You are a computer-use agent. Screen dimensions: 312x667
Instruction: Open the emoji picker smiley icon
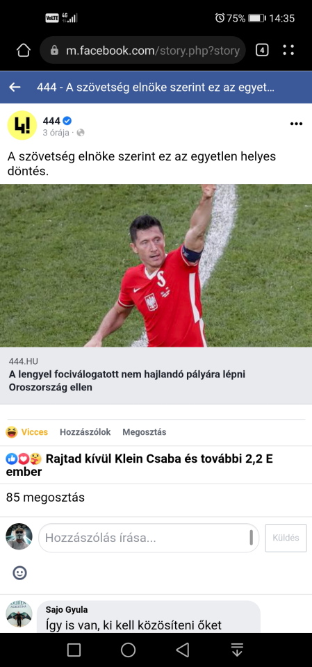(19, 573)
